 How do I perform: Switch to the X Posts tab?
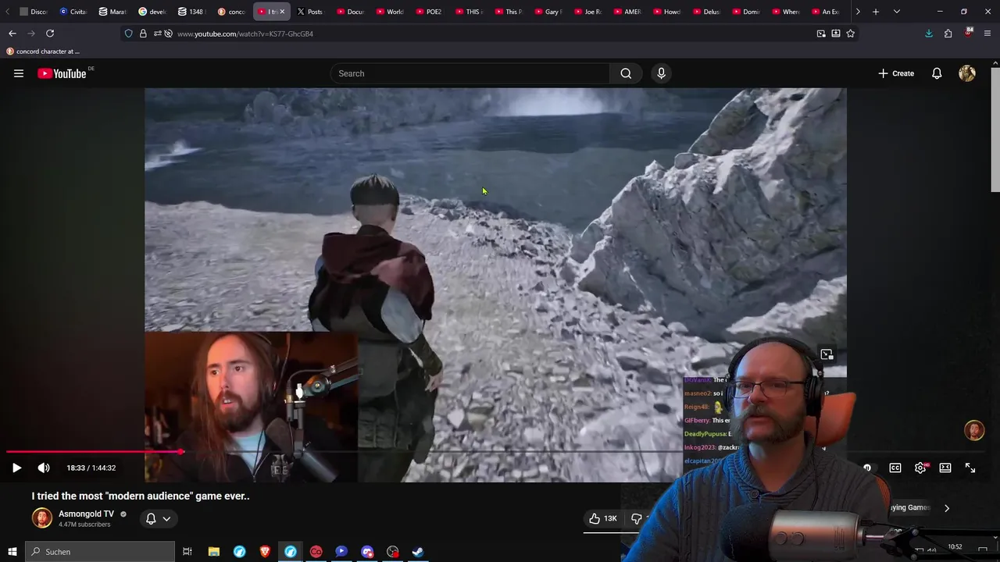point(309,12)
